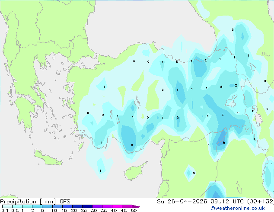Click the 20–25 mm dark blue swatch
Screen dimensions: 274x212
[77, 206]
